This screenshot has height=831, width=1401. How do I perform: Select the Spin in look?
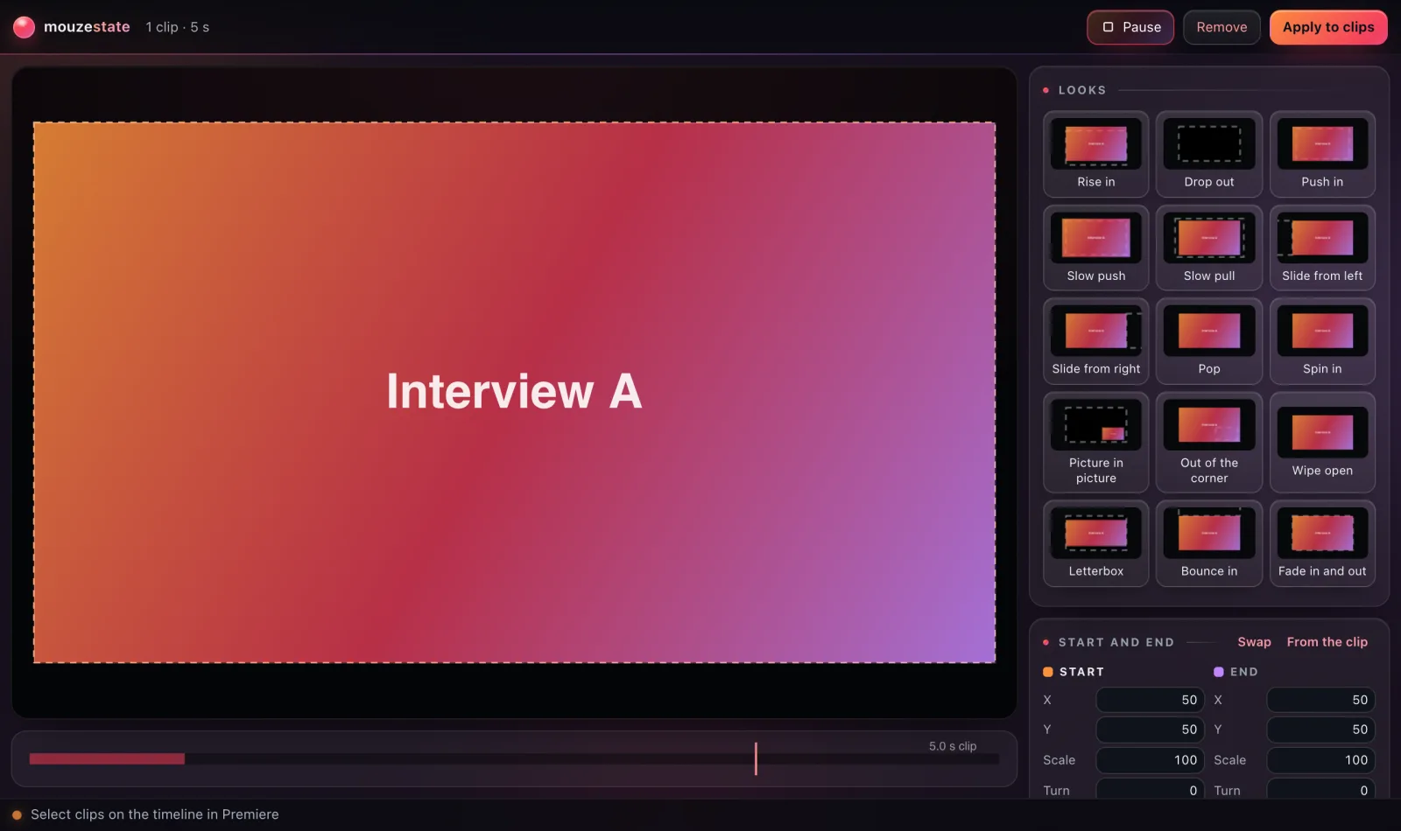pyautogui.click(x=1322, y=341)
